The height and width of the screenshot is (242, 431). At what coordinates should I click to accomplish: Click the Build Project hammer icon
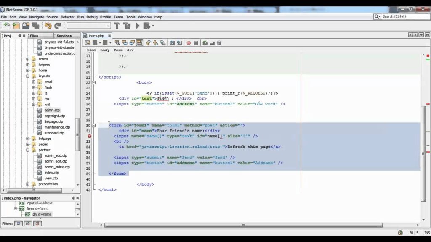pyautogui.click(x=117, y=26)
